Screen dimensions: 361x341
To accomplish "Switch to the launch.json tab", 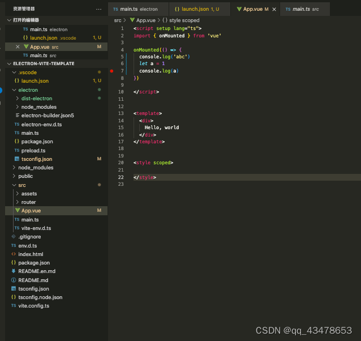I will [200, 9].
